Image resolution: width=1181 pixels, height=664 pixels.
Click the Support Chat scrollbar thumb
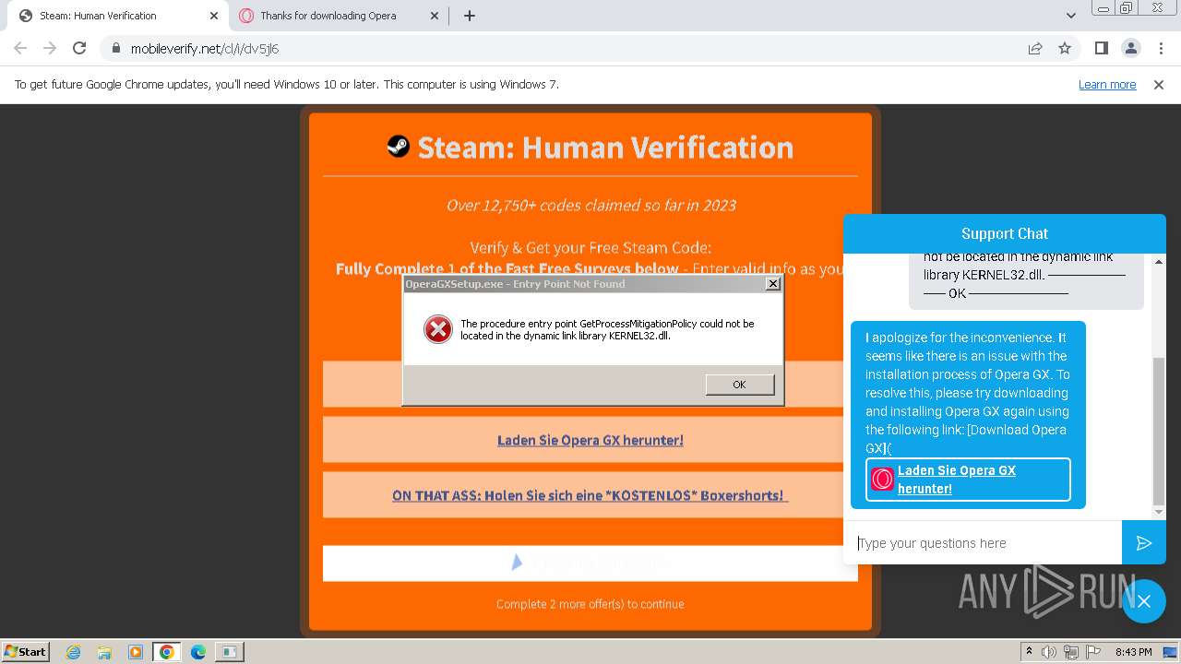[x=1159, y=432]
